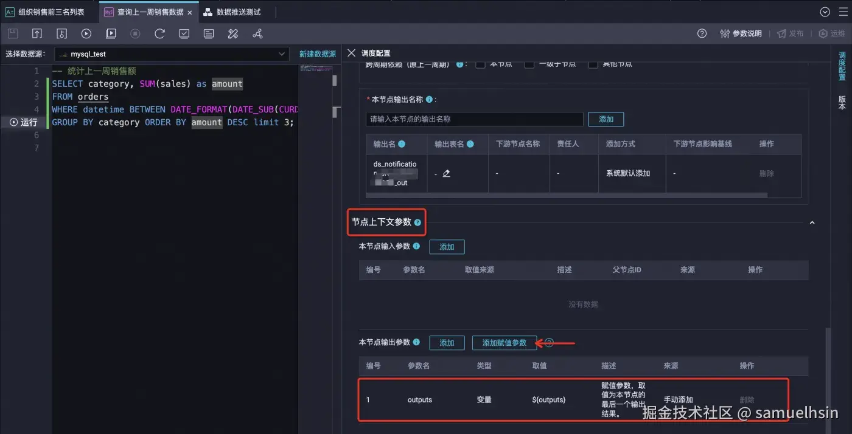Click the disabled Save floppy-disk icon
Image resolution: width=852 pixels, height=434 pixels.
[13, 34]
